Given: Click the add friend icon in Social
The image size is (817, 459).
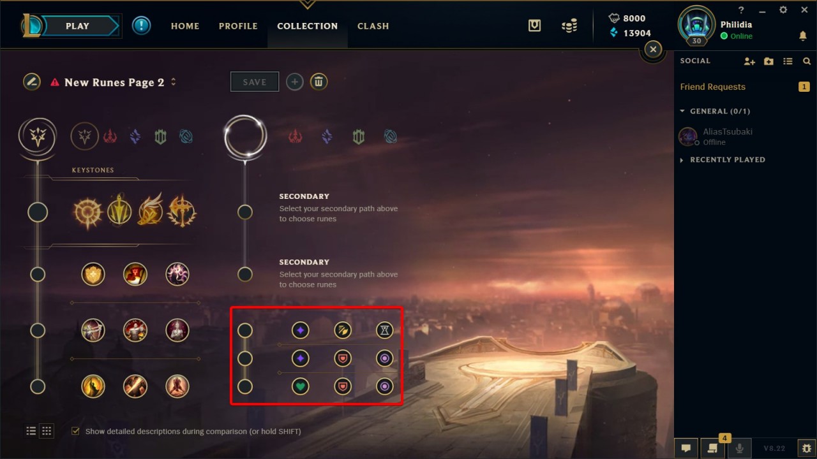Looking at the screenshot, I should click(749, 61).
